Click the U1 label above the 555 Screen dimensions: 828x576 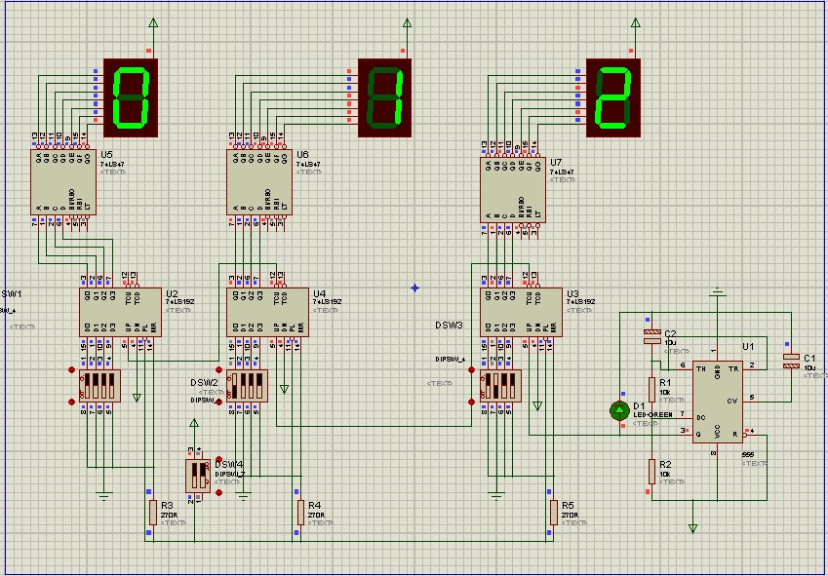tap(748, 347)
